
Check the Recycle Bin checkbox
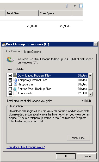pos(10,84)
